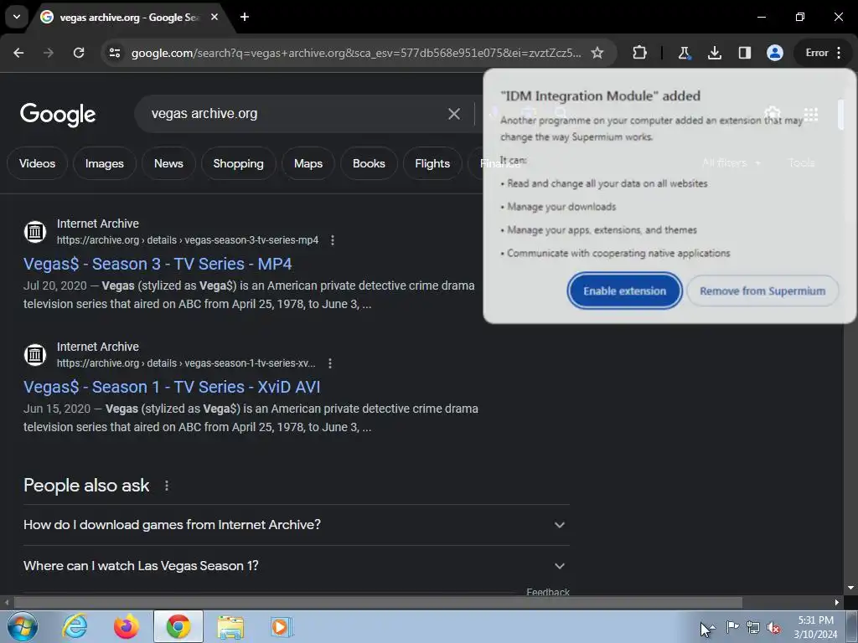Click Remove from Supermium button
Image resolution: width=858 pixels, height=643 pixels.
(x=762, y=291)
